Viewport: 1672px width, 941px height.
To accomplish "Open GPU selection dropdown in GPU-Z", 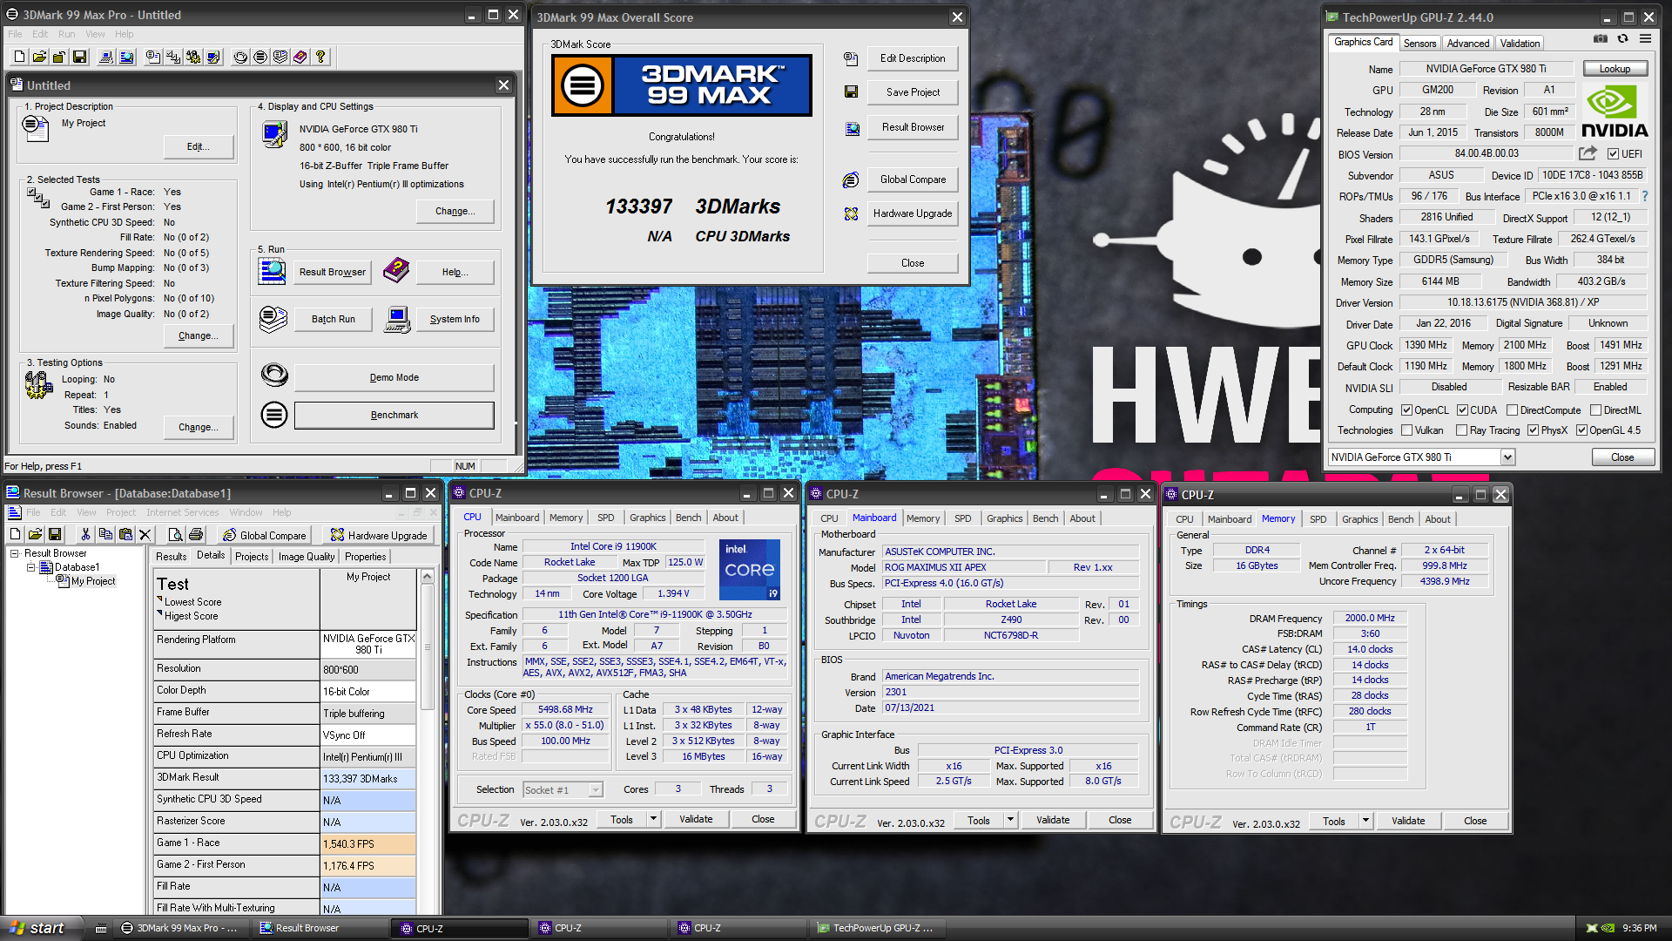I will (x=1507, y=457).
